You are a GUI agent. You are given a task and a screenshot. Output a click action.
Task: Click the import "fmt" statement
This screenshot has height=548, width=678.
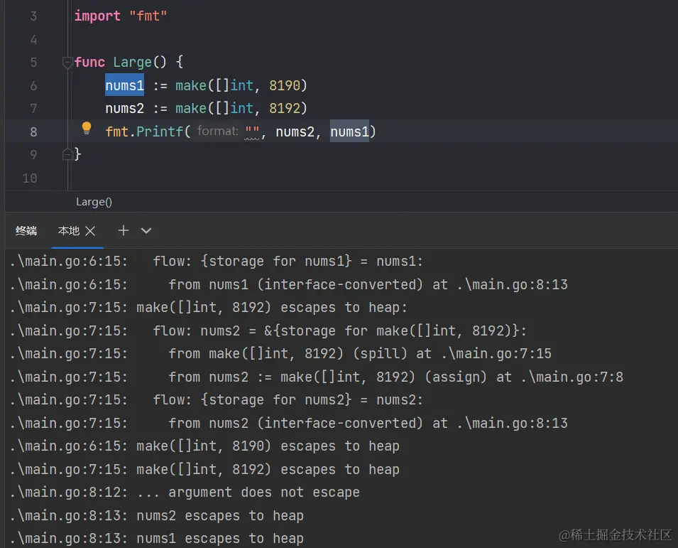[x=120, y=16]
